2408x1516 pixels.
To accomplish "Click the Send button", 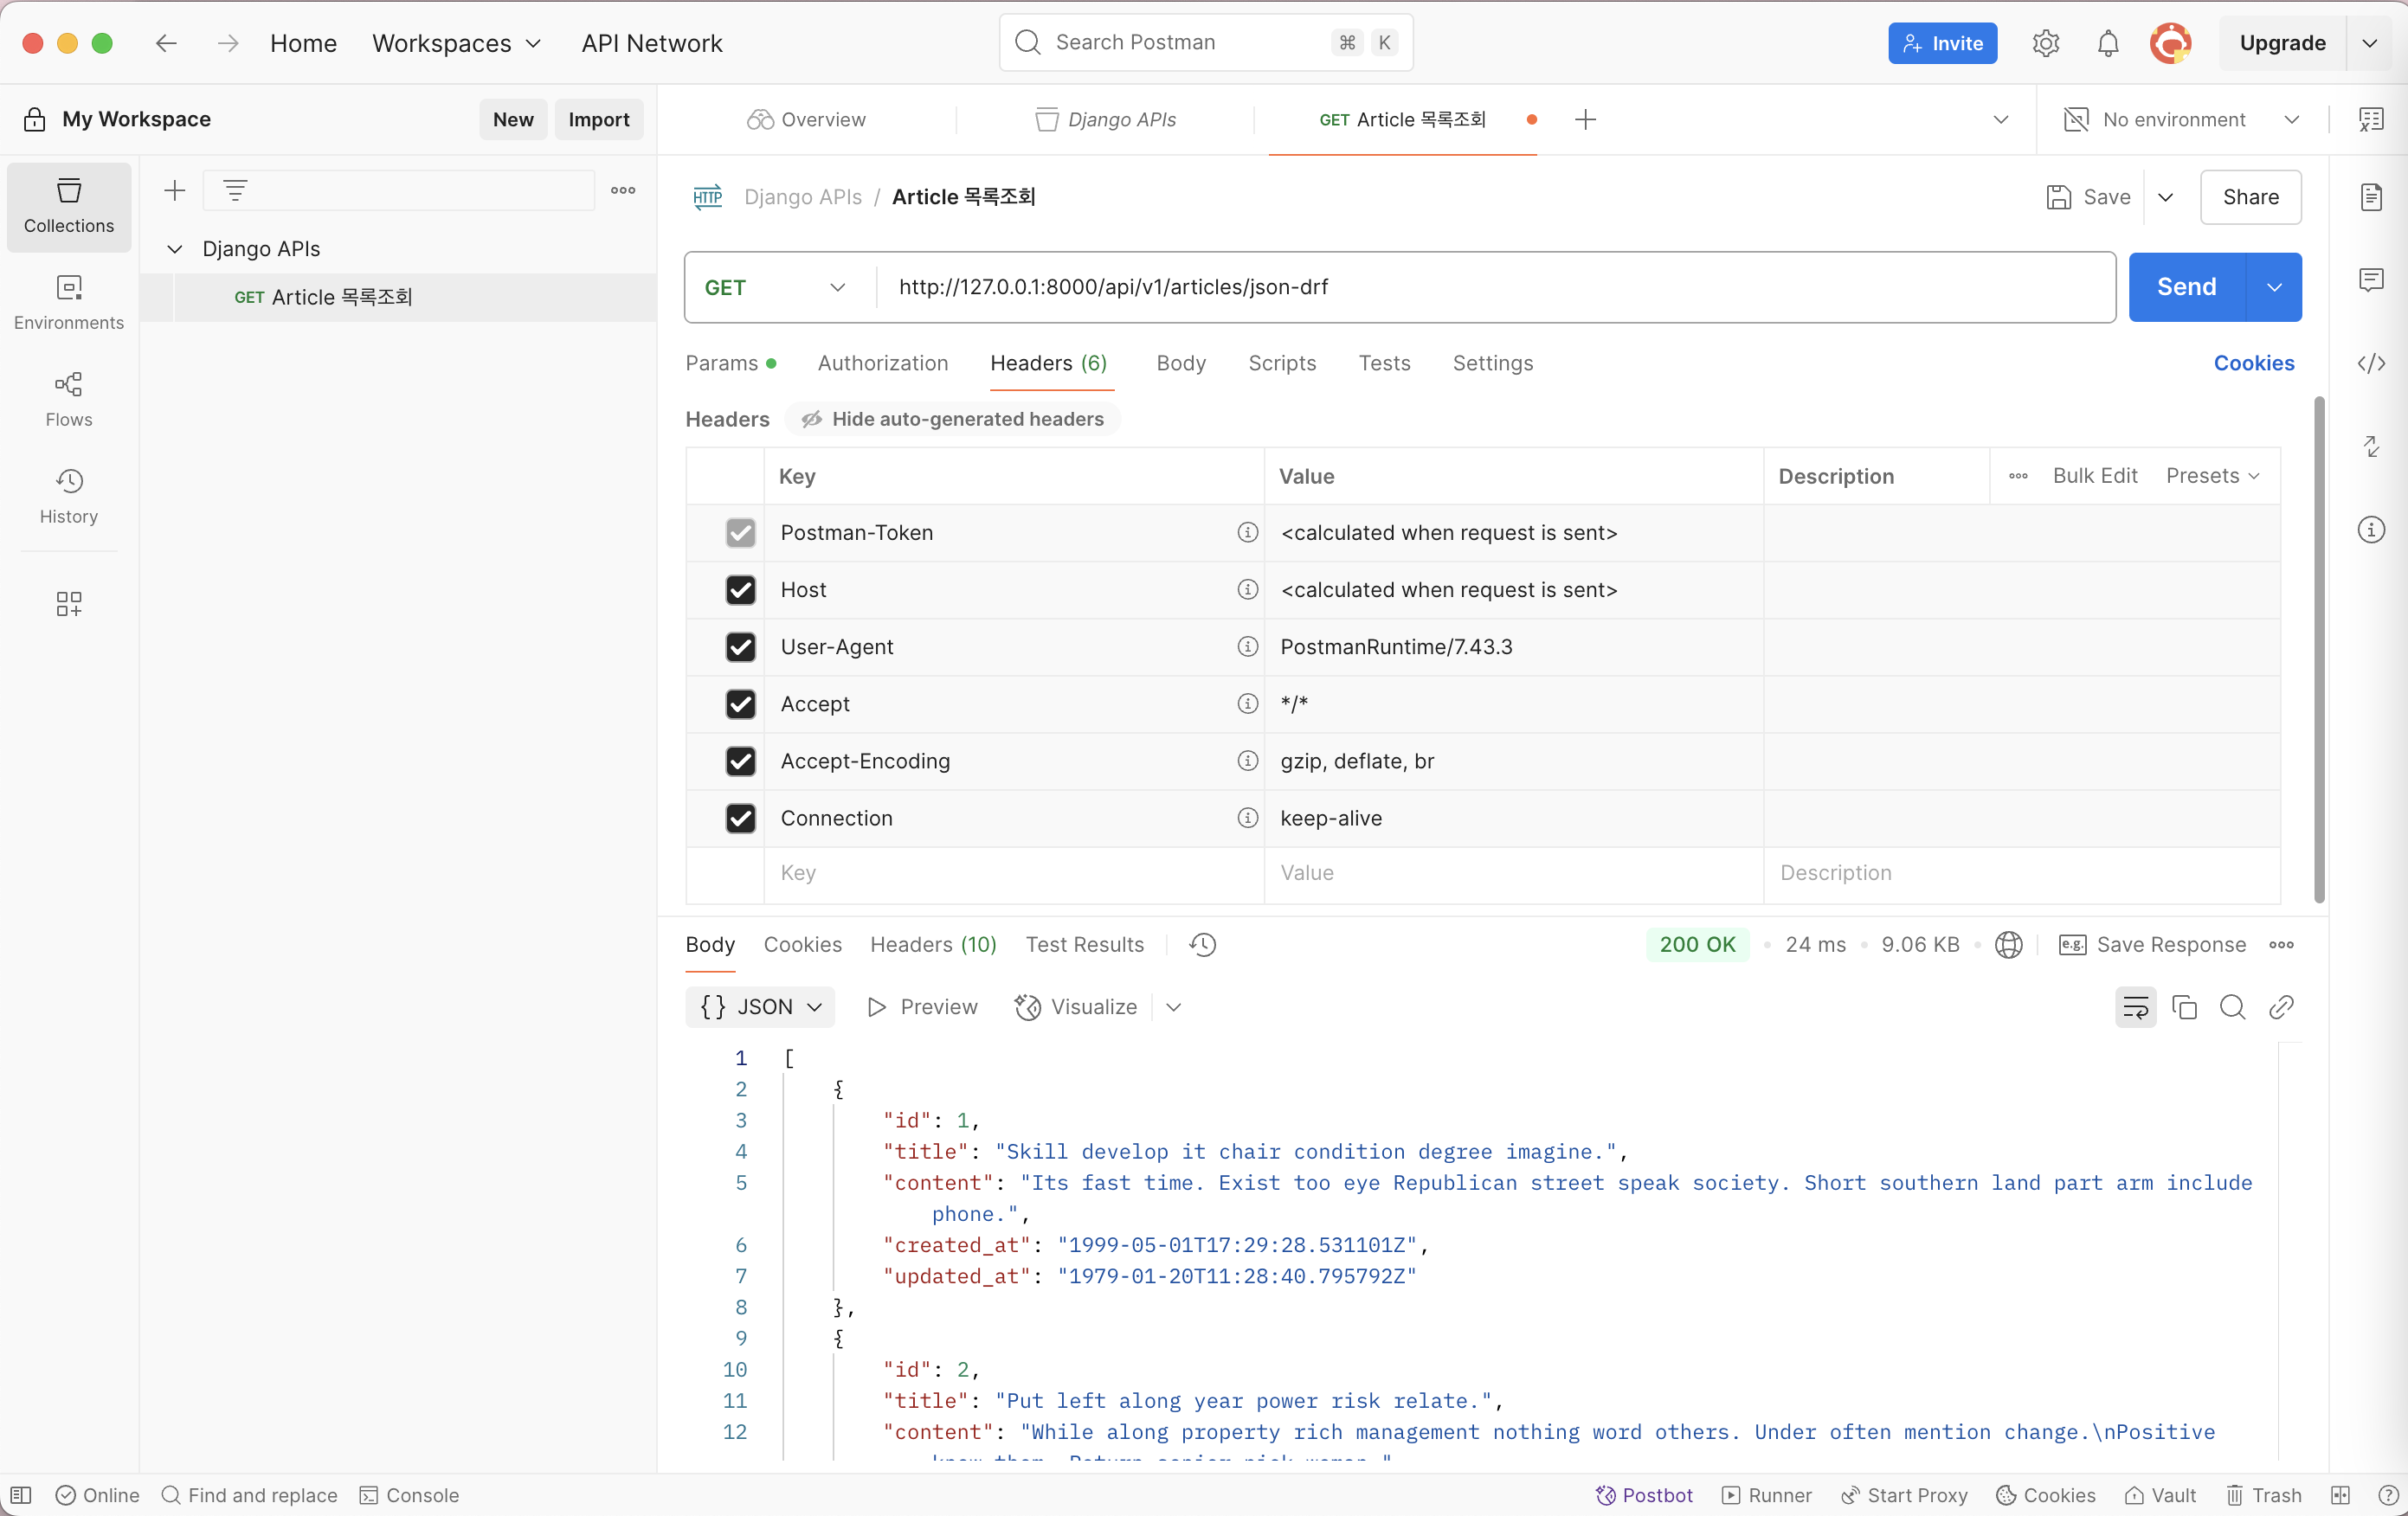I will (x=2186, y=288).
